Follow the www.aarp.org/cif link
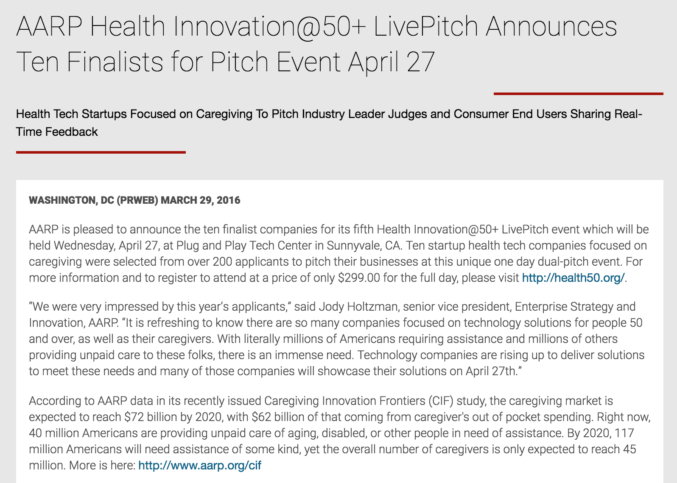677x483 pixels. (x=200, y=466)
